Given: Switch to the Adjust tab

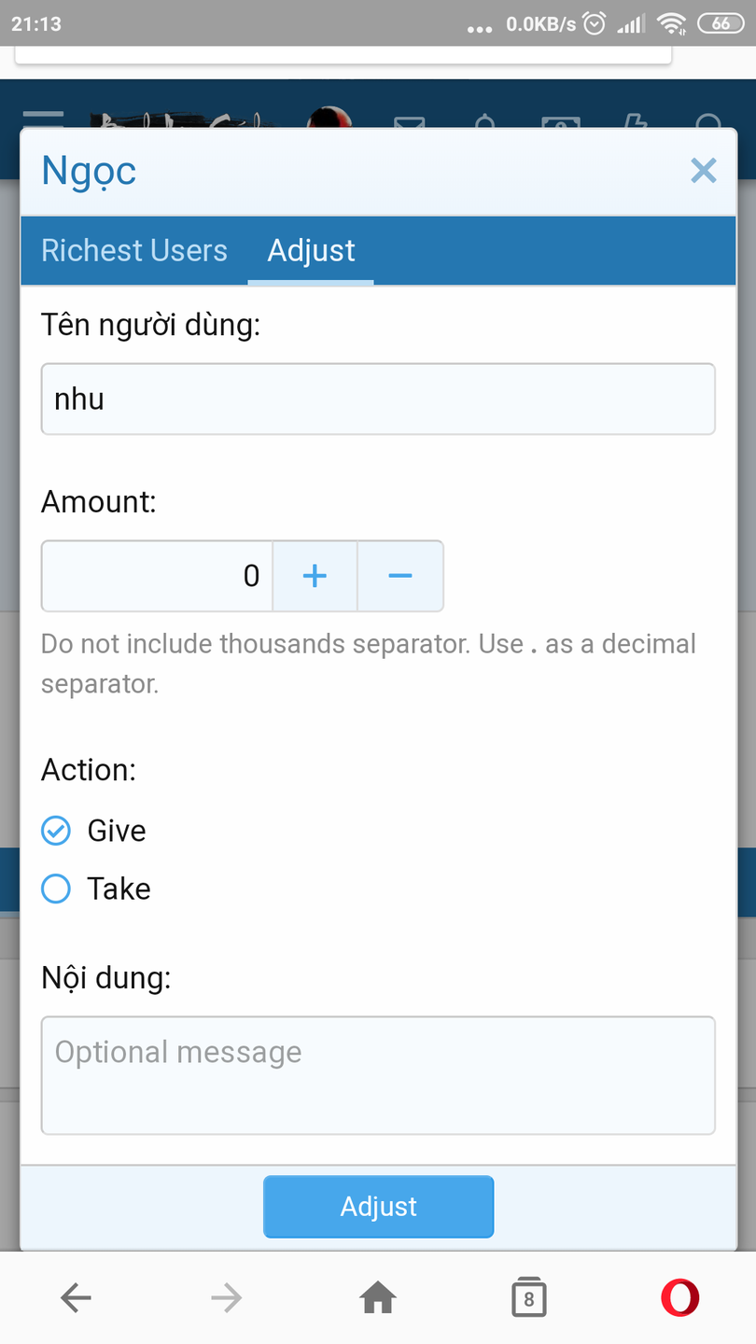Looking at the screenshot, I should point(311,250).
